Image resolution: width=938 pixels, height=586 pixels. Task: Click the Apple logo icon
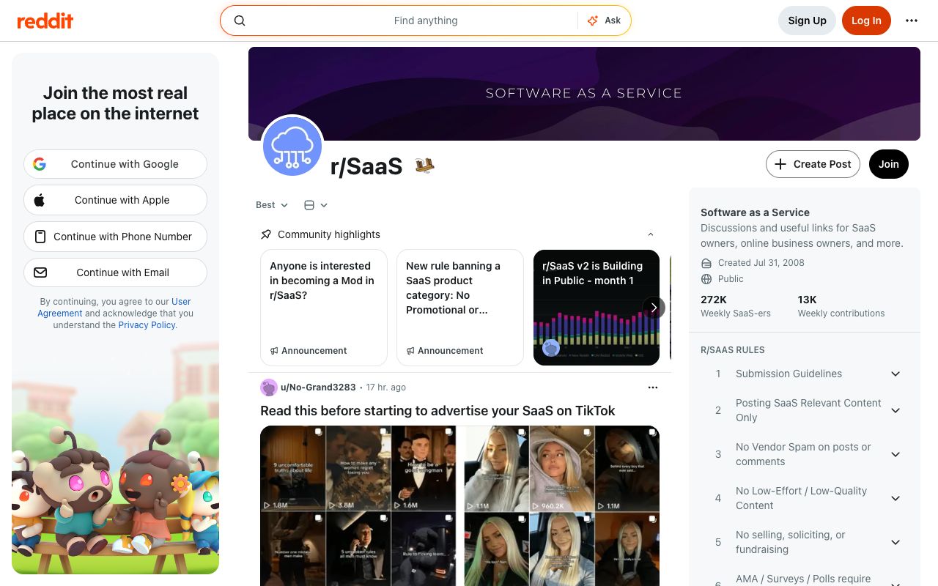pyautogui.click(x=40, y=200)
